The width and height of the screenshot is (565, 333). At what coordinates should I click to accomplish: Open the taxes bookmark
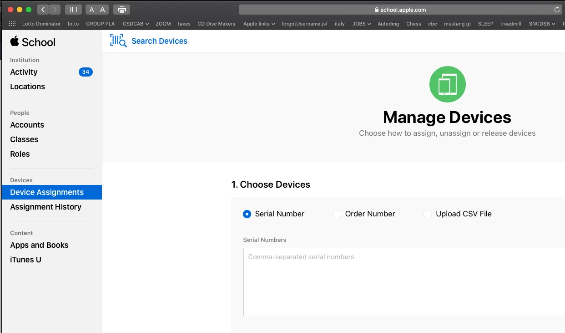[184, 24]
